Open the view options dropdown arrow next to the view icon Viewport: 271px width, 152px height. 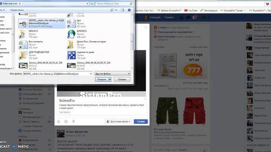tap(116, 10)
